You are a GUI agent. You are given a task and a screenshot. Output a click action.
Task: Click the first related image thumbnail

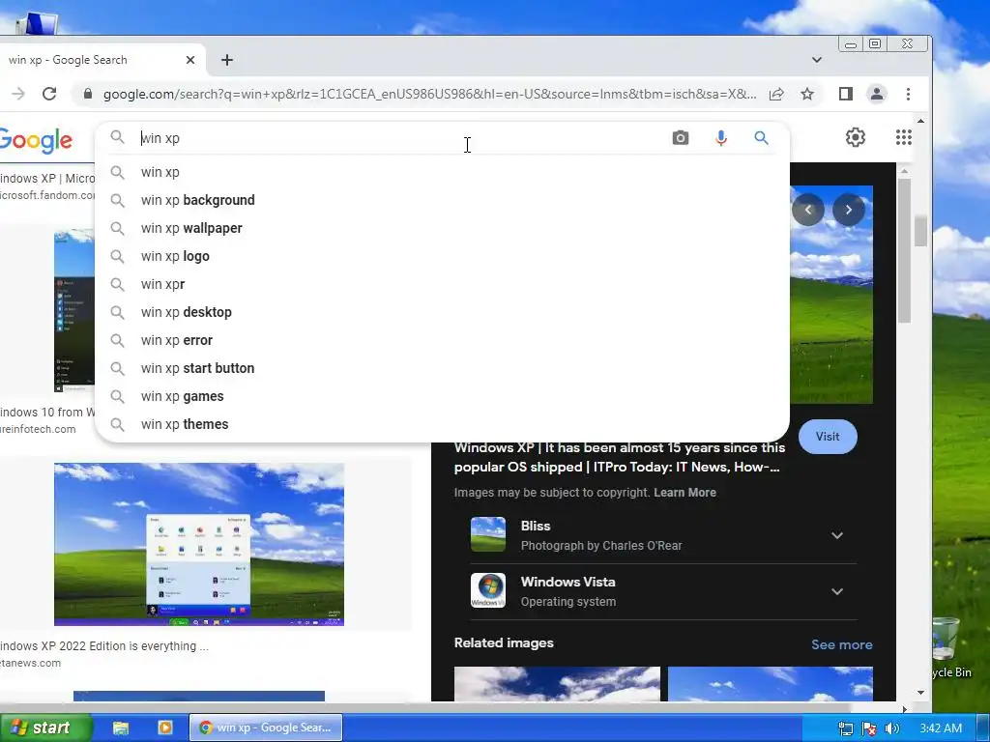click(x=557, y=684)
